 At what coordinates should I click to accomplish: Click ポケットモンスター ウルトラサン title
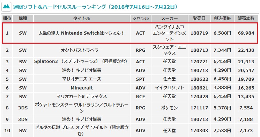click(82, 108)
